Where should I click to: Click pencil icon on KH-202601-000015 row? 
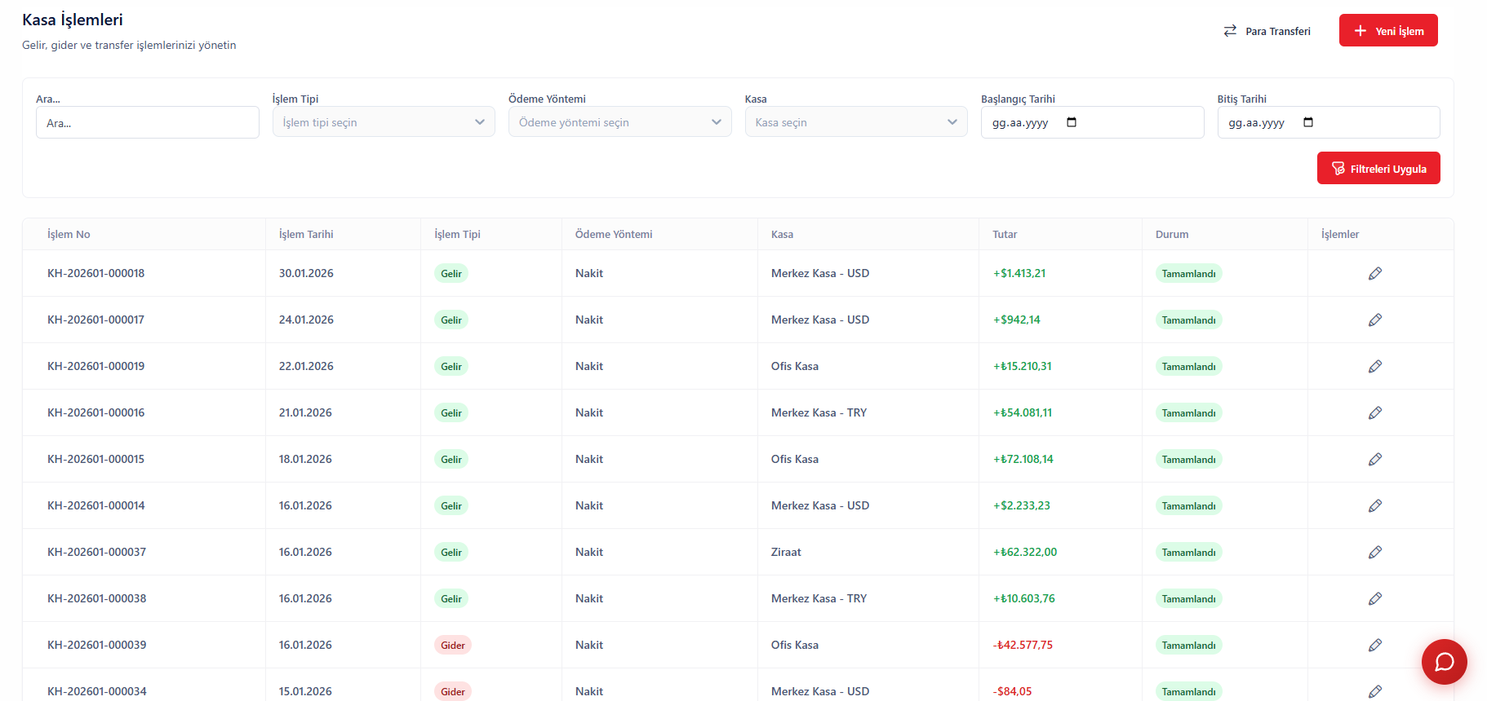[x=1375, y=459]
